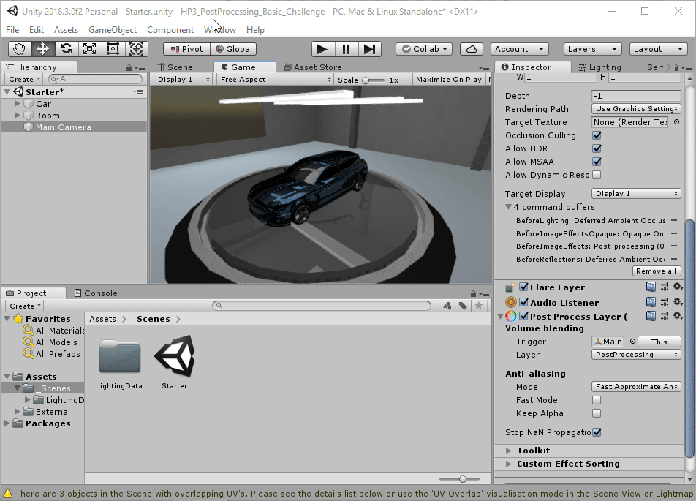The width and height of the screenshot is (696, 501).
Task: Open the Anti-aliasing Mode dropdown
Action: click(x=636, y=387)
